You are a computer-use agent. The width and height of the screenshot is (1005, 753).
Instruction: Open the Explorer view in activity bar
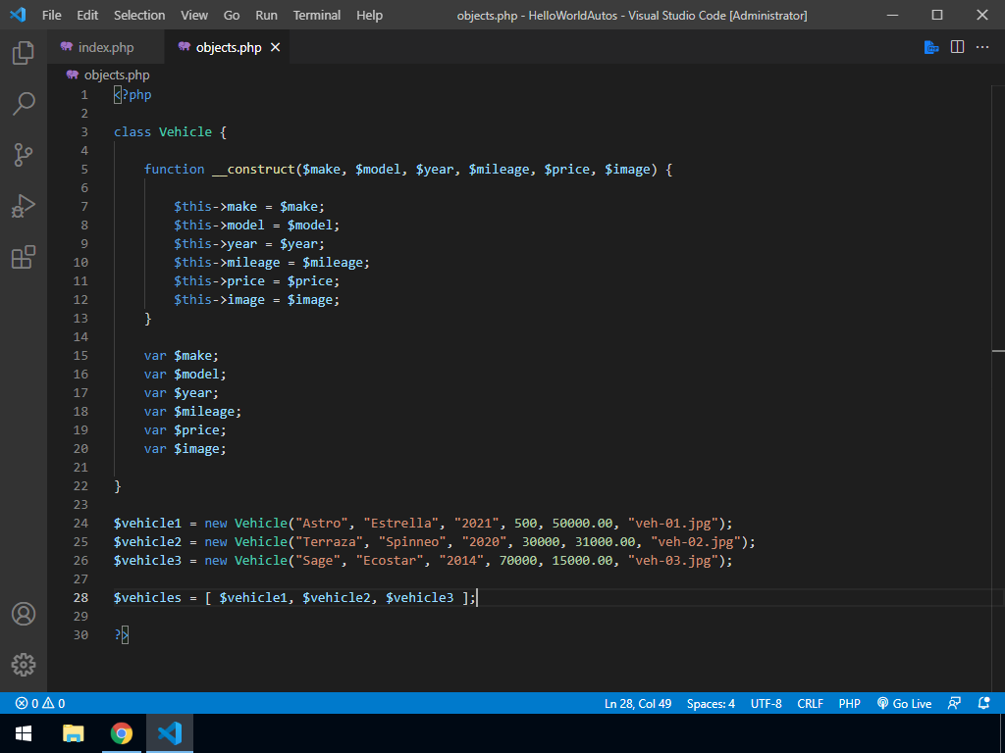(24, 53)
